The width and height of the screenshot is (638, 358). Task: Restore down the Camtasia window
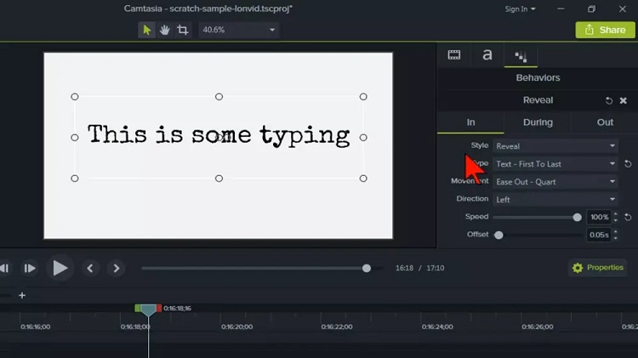click(591, 9)
